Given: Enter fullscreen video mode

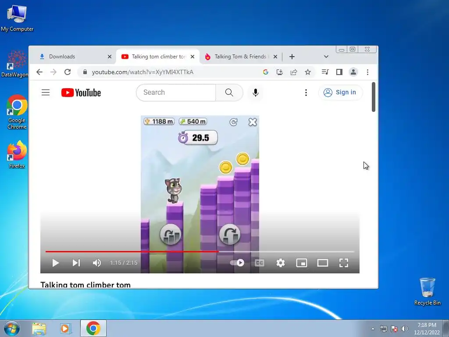Looking at the screenshot, I should pos(344,263).
